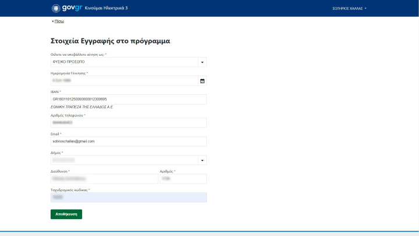Click the Κινούμαι Ηλεκτρικά 3 header title
Viewport: 419px width, 236px height.
pos(106,8)
